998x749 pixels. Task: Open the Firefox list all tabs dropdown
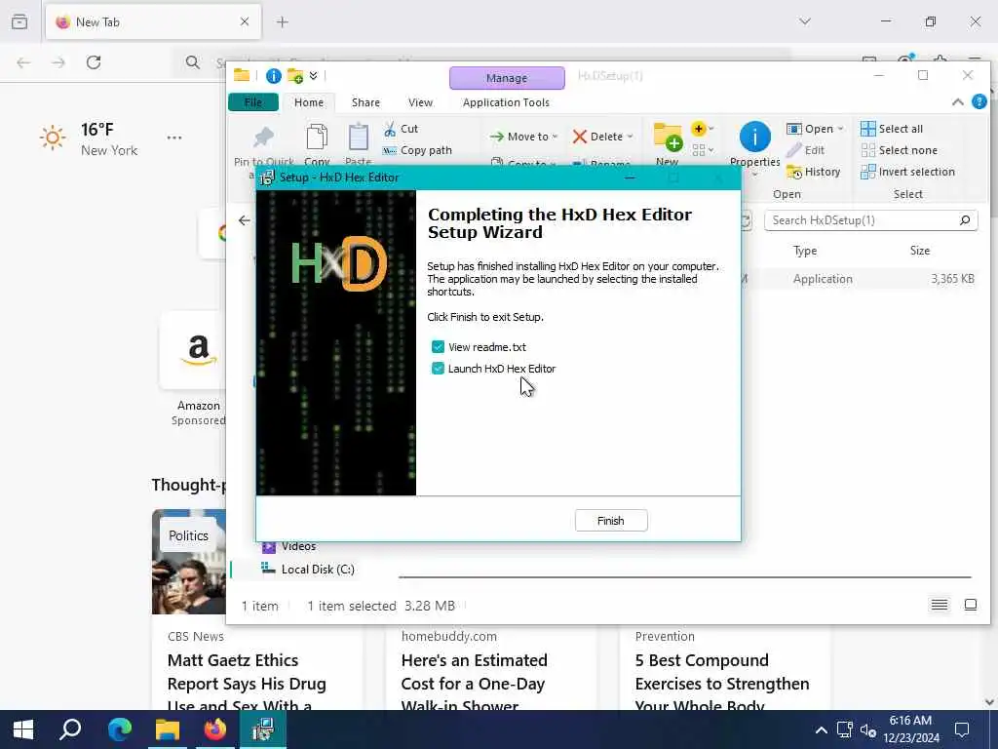[805, 21]
